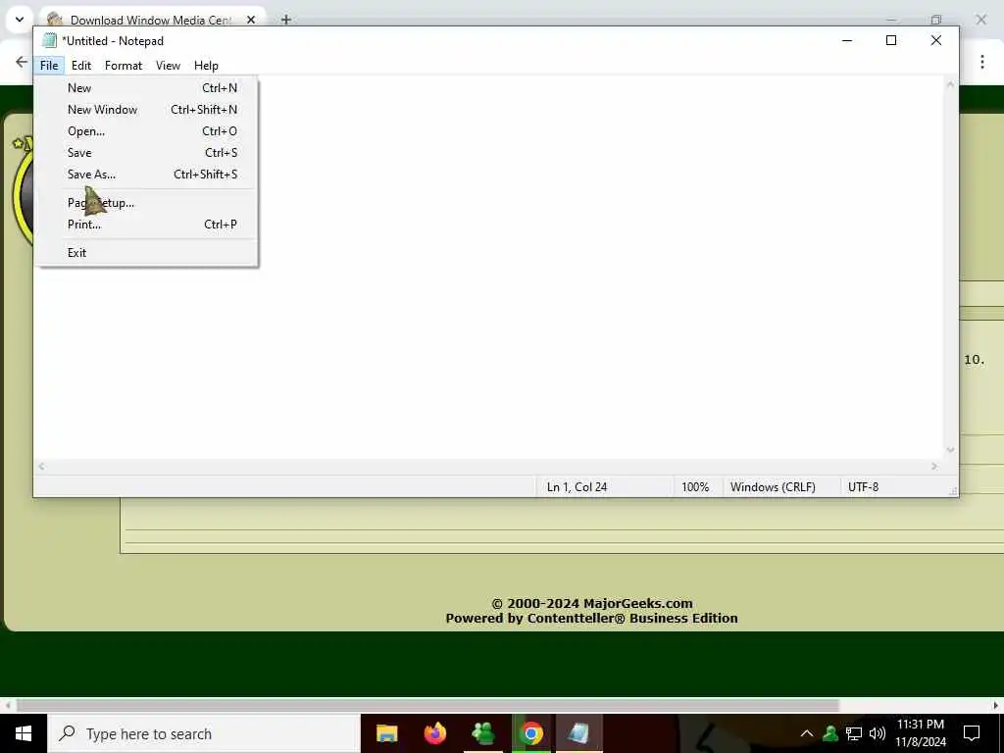Open network tray icon
The image size is (1004, 753).
pyautogui.click(x=854, y=733)
